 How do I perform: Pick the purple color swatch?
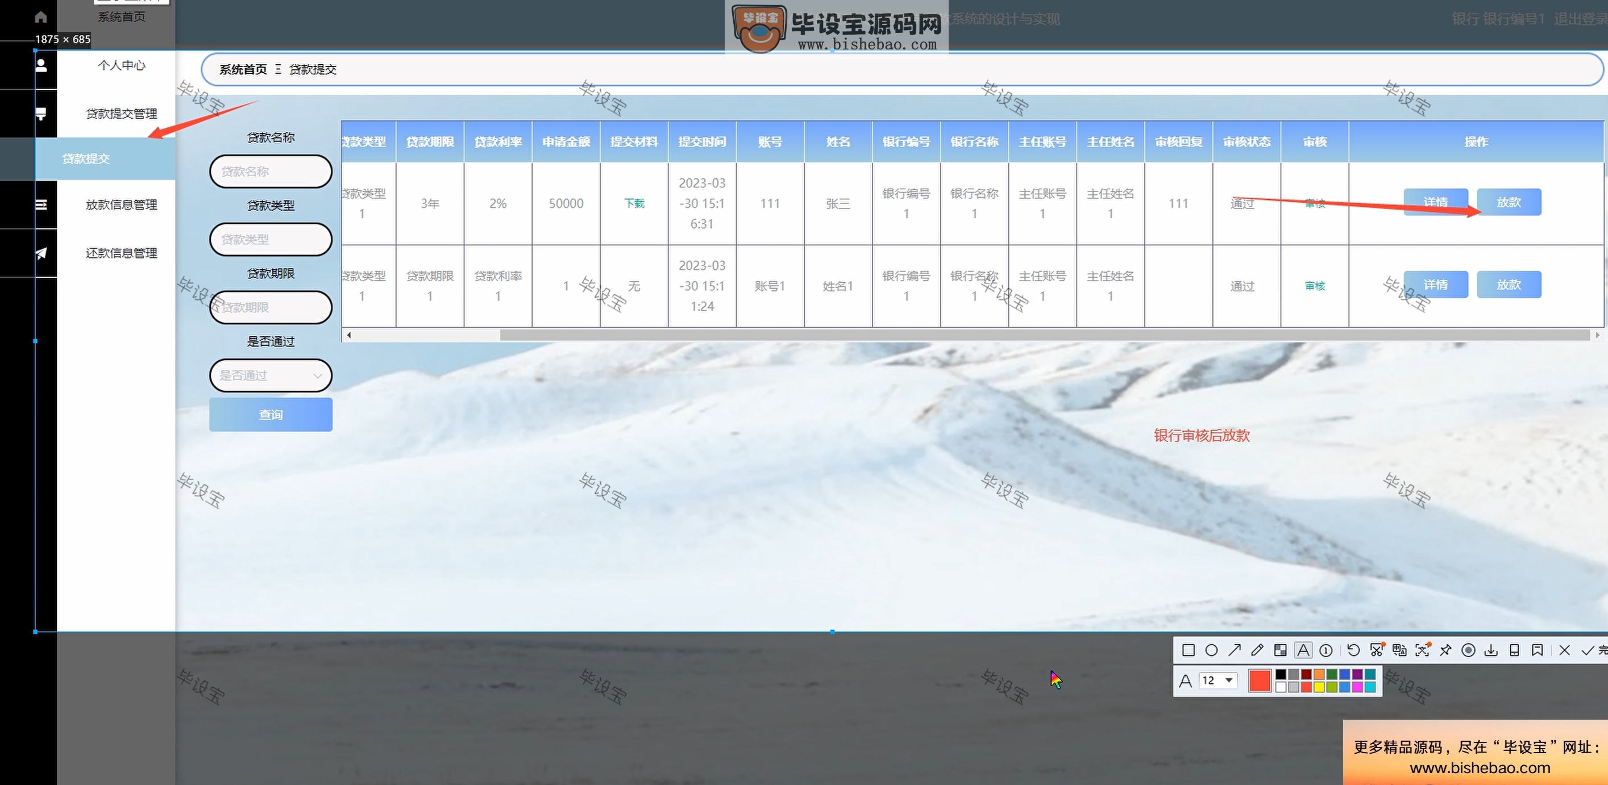pyautogui.click(x=1357, y=674)
